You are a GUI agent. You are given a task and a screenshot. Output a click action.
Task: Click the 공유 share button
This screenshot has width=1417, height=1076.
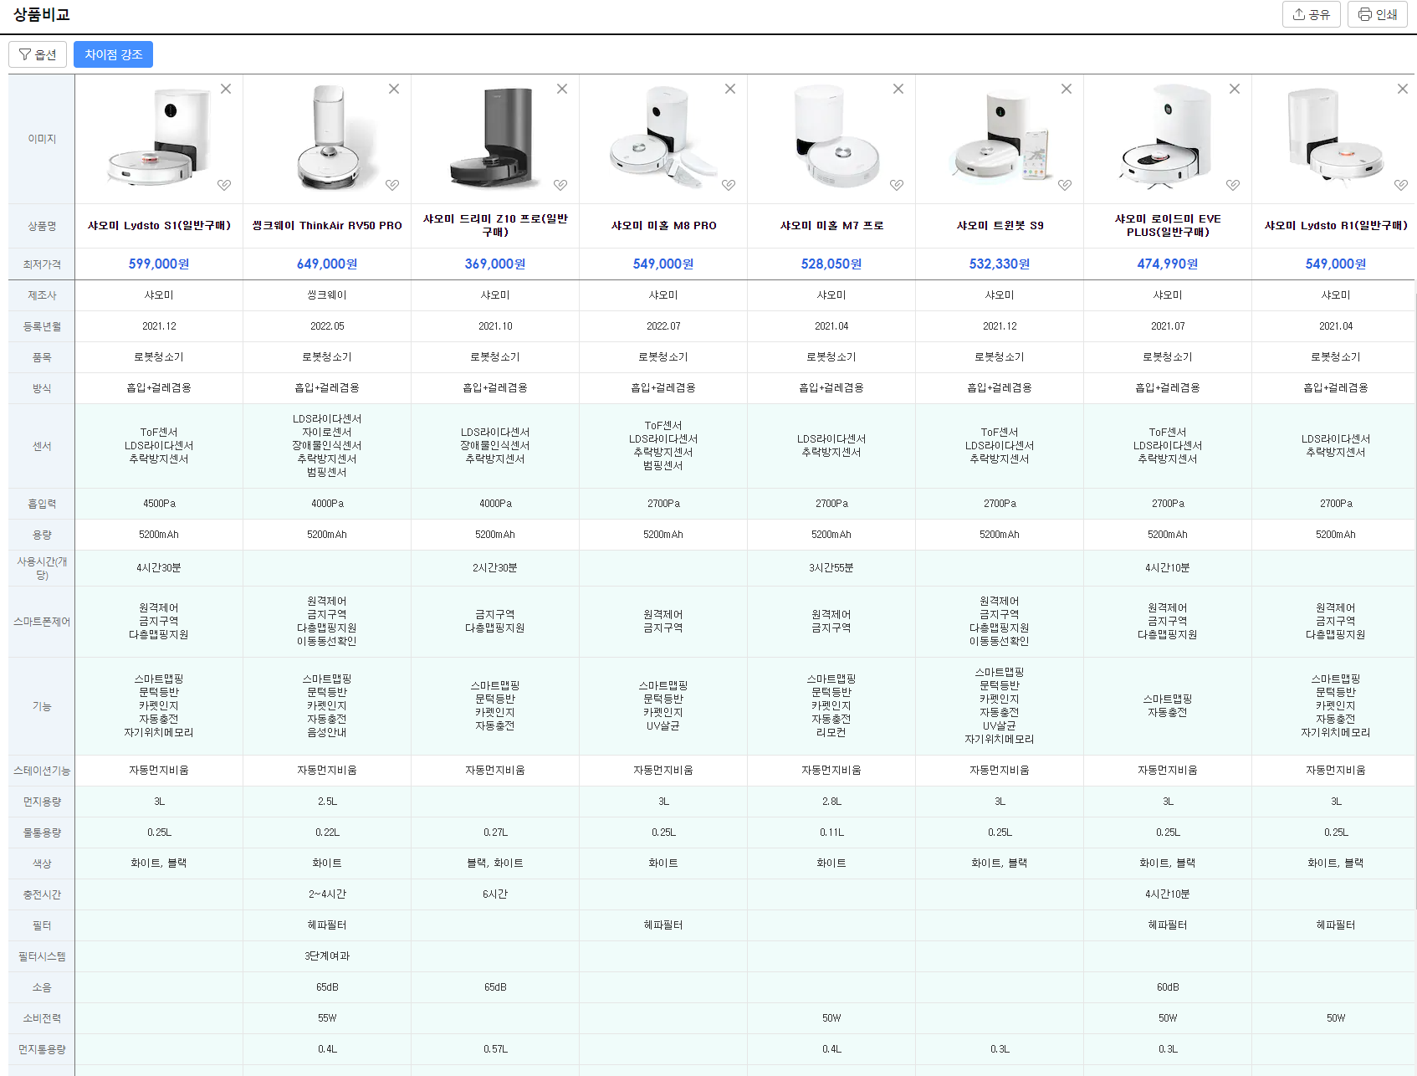pos(1312,14)
